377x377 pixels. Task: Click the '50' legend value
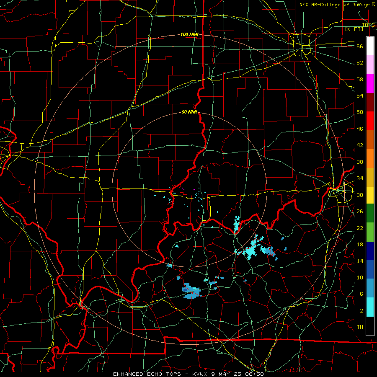(x=360, y=112)
